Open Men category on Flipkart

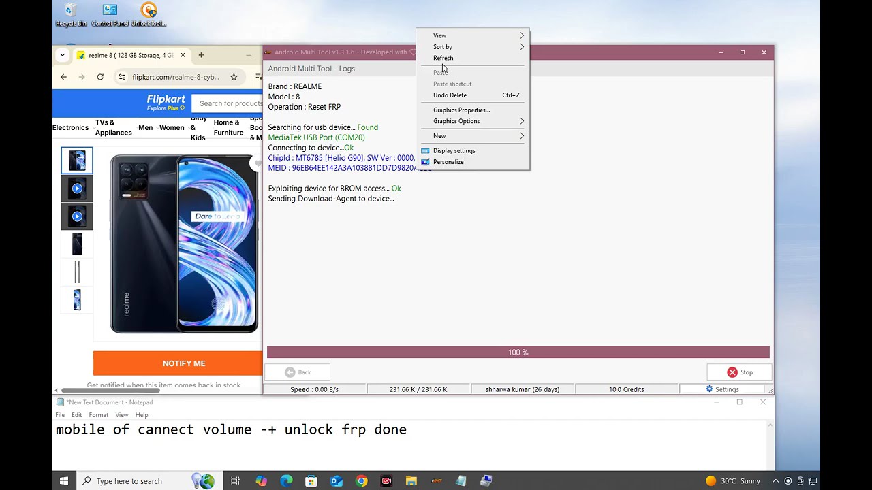146,127
